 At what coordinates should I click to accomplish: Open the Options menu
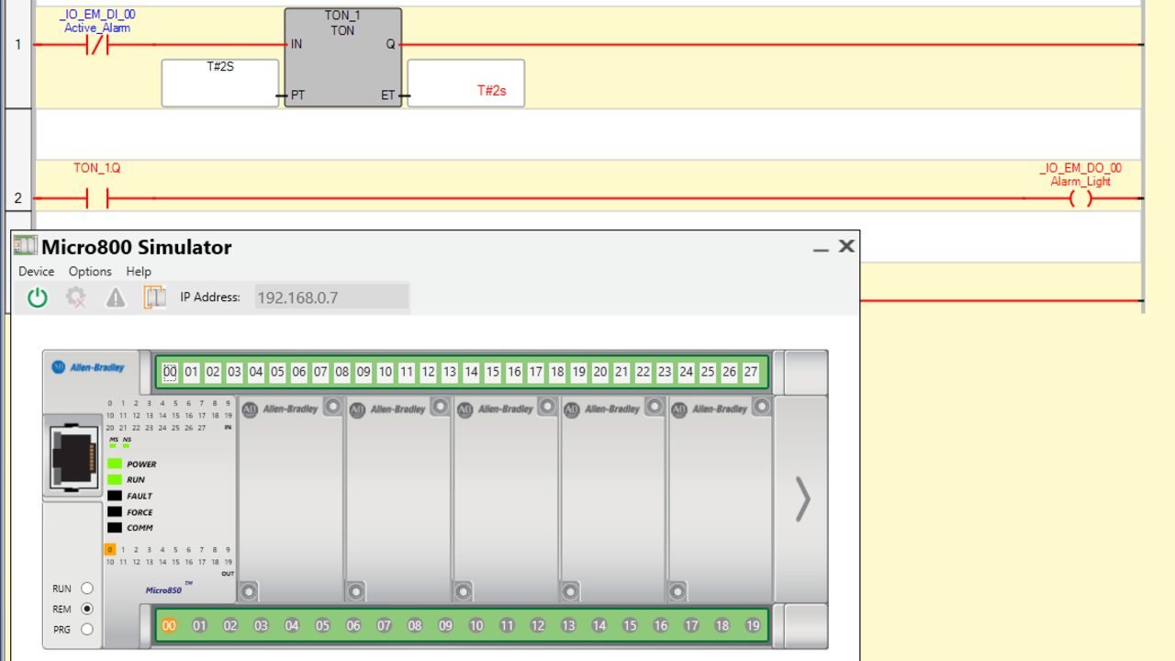[x=90, y=272]
